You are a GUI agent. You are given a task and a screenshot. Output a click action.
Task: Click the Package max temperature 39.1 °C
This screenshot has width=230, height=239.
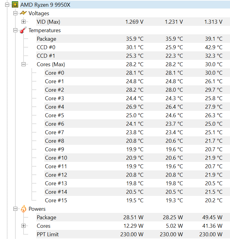(214, 39)
